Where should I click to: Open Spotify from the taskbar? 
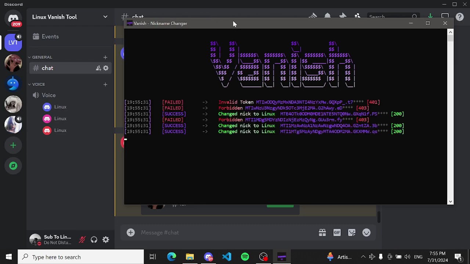tap(245, 257)
